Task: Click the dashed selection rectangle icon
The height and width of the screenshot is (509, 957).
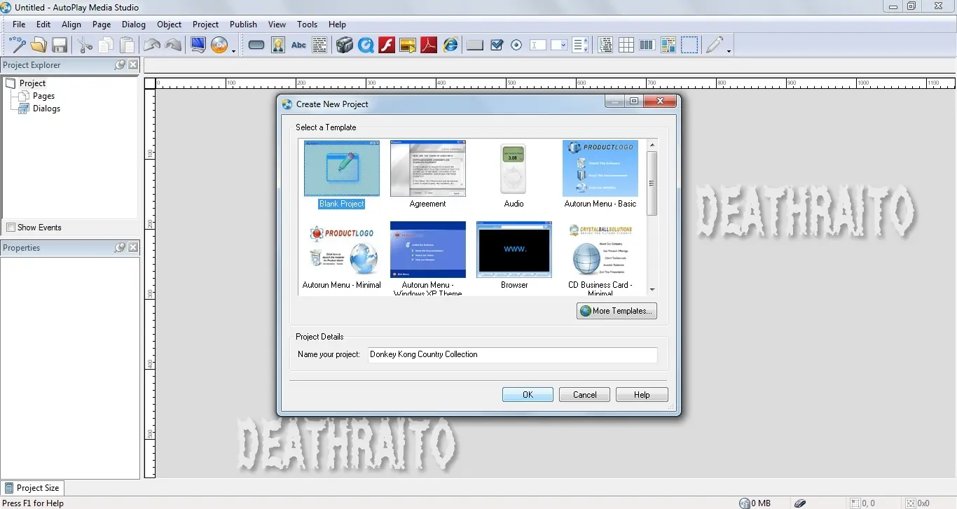Action: pyautogui.click(x=689, y=46)
